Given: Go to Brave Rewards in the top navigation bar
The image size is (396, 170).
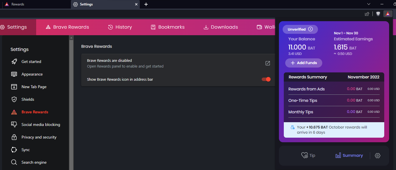Looking at the screenshot, I should point(67,27).
